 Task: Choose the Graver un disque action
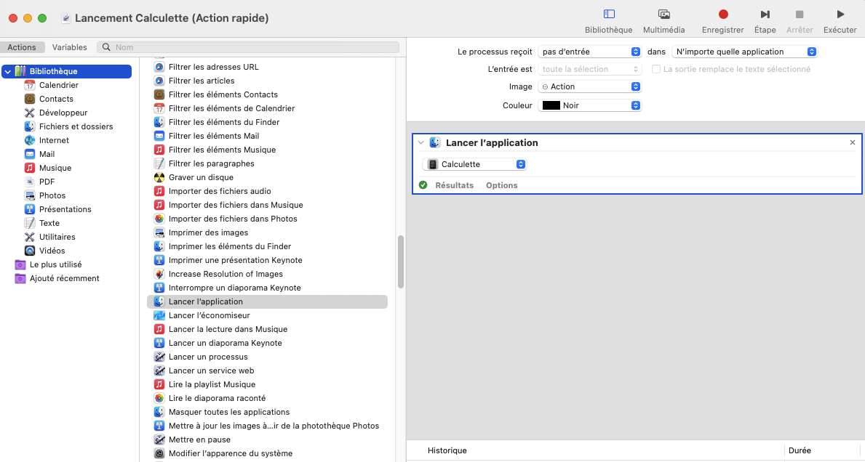201,177
